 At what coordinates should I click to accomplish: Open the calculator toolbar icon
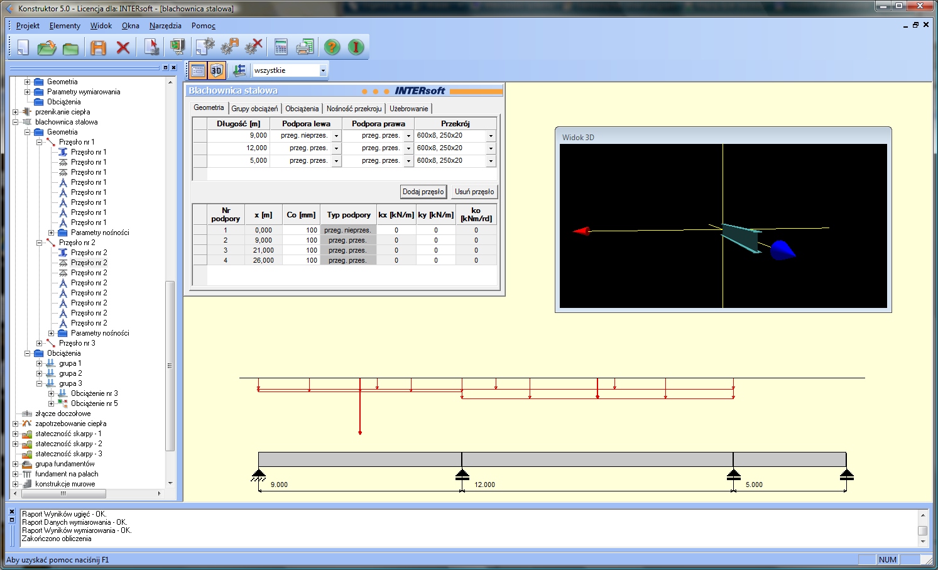pos(281,47)
